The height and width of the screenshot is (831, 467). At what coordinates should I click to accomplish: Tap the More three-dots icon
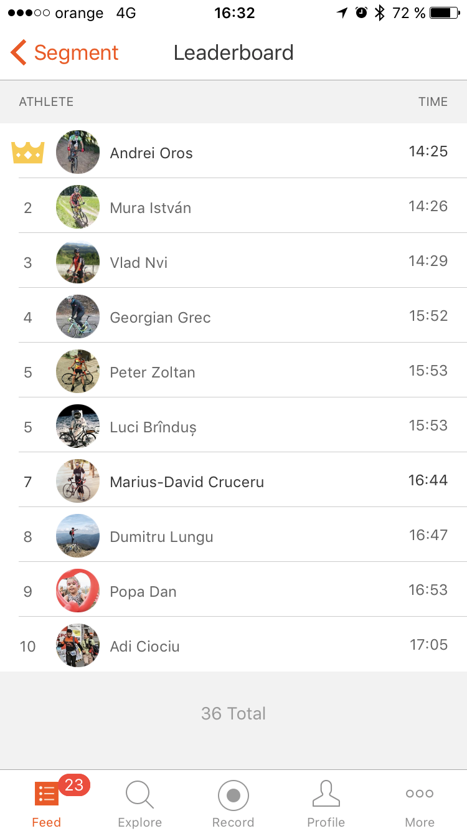(x=420, y=794)
